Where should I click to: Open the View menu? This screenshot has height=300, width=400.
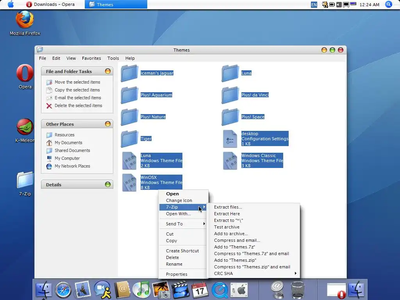tap(71, 58)
